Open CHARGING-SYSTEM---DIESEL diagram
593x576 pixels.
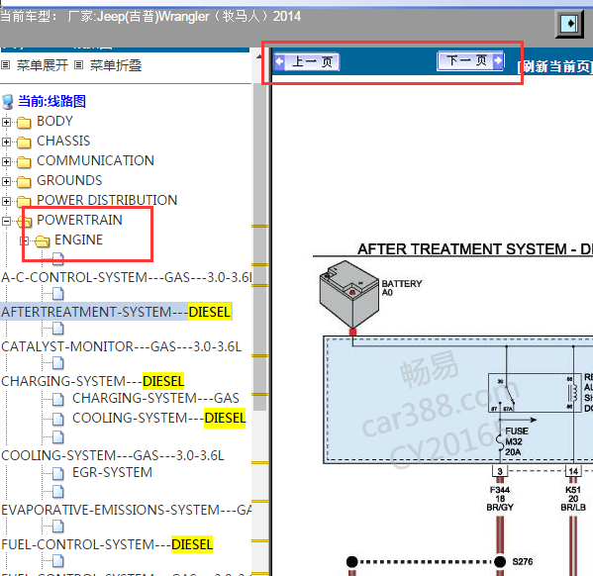pyautogui.click(x=93, y=381)
